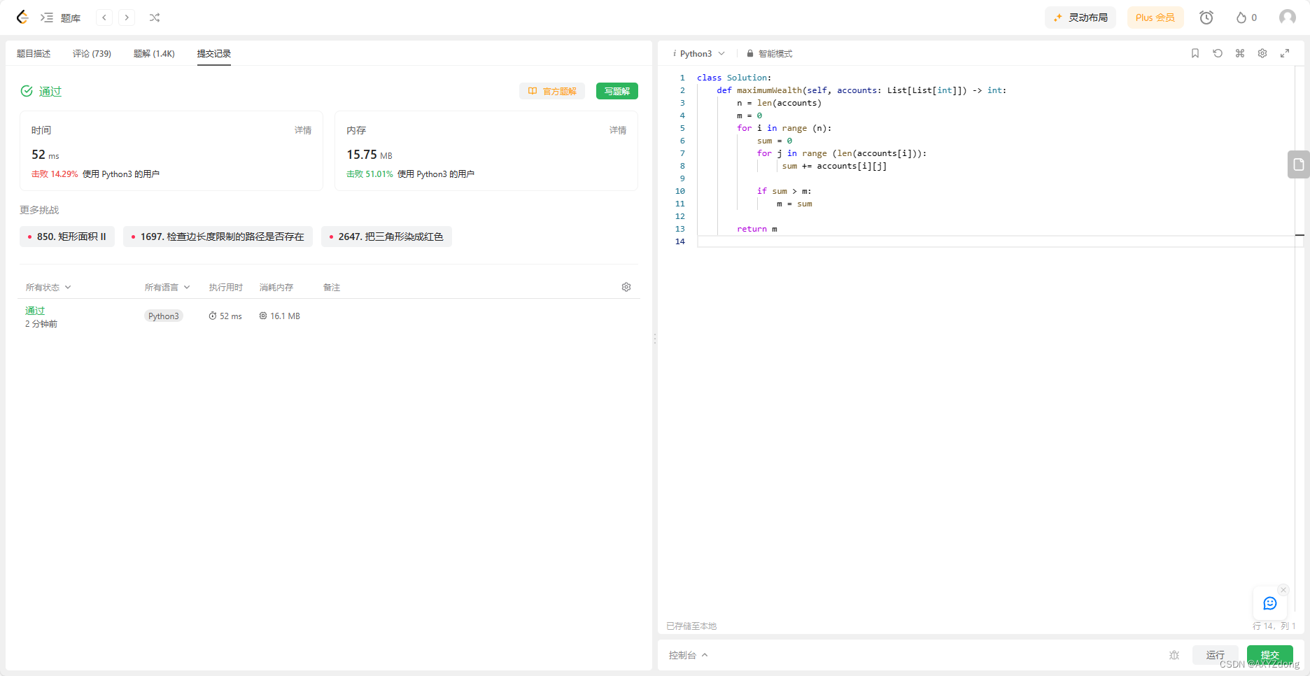The image size is (1310, 676).
Task: Click the 16.1 MB memory in submission row
Action: click(x=280, y=316)
